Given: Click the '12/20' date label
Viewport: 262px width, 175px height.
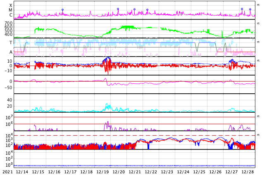Looking at the screenshot, I should [119, 172].
